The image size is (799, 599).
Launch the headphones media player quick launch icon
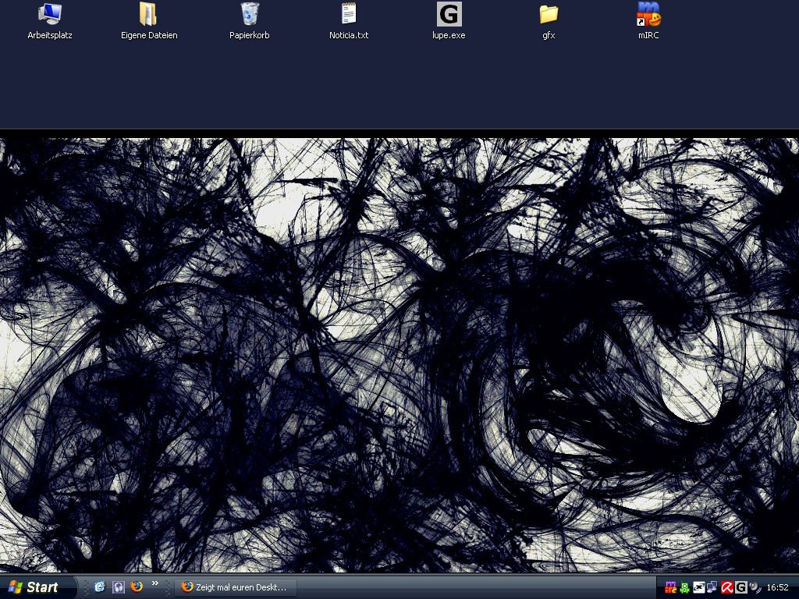click(x=119, y=587)
